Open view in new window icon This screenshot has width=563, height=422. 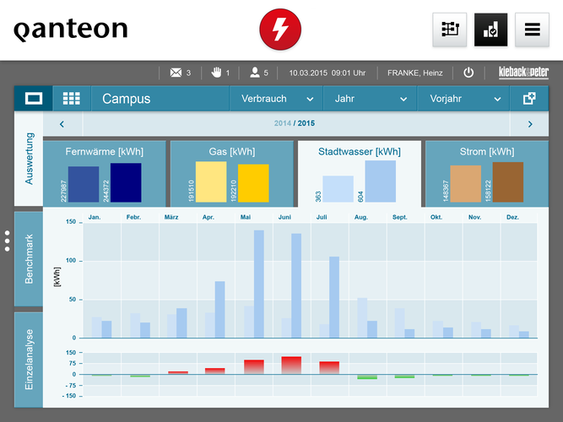[x=529, y=99]
